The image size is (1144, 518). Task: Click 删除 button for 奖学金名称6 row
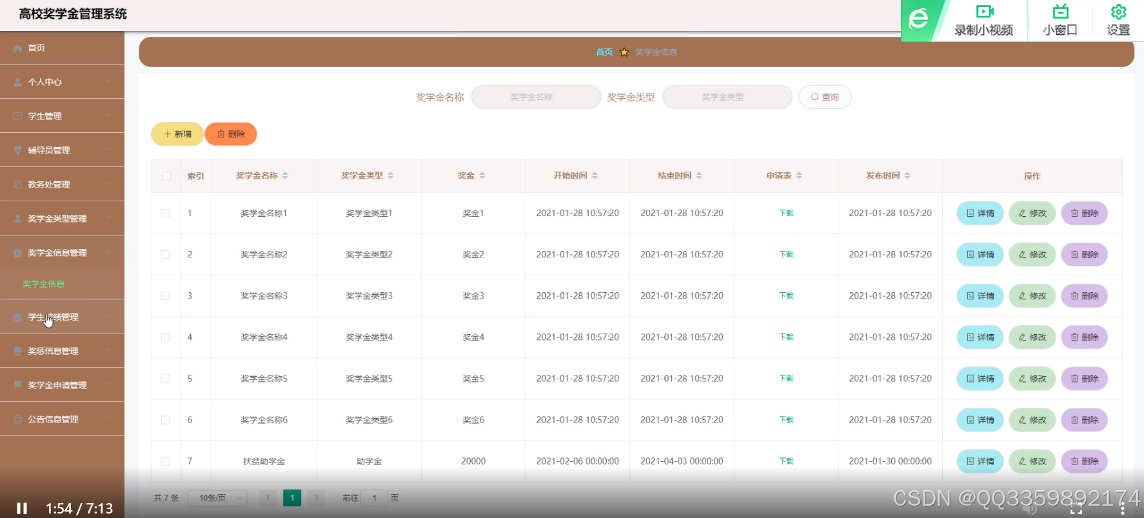point(1084,420)
